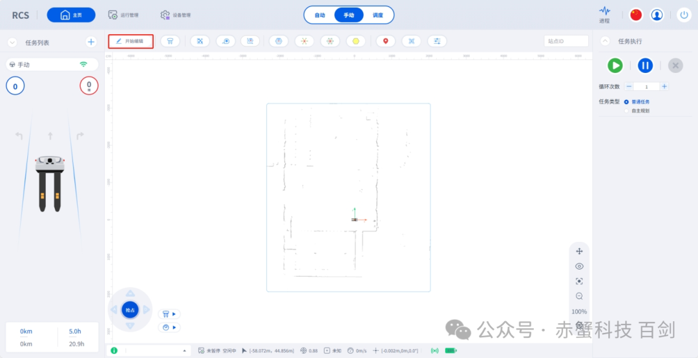Image resolution: width=698 pixels, height=358 pixels.
Task: Expand the fork control flyout
Action: (169, 314)
